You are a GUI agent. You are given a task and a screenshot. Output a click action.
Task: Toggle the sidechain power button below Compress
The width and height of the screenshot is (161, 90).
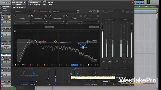tap(69, 81)
